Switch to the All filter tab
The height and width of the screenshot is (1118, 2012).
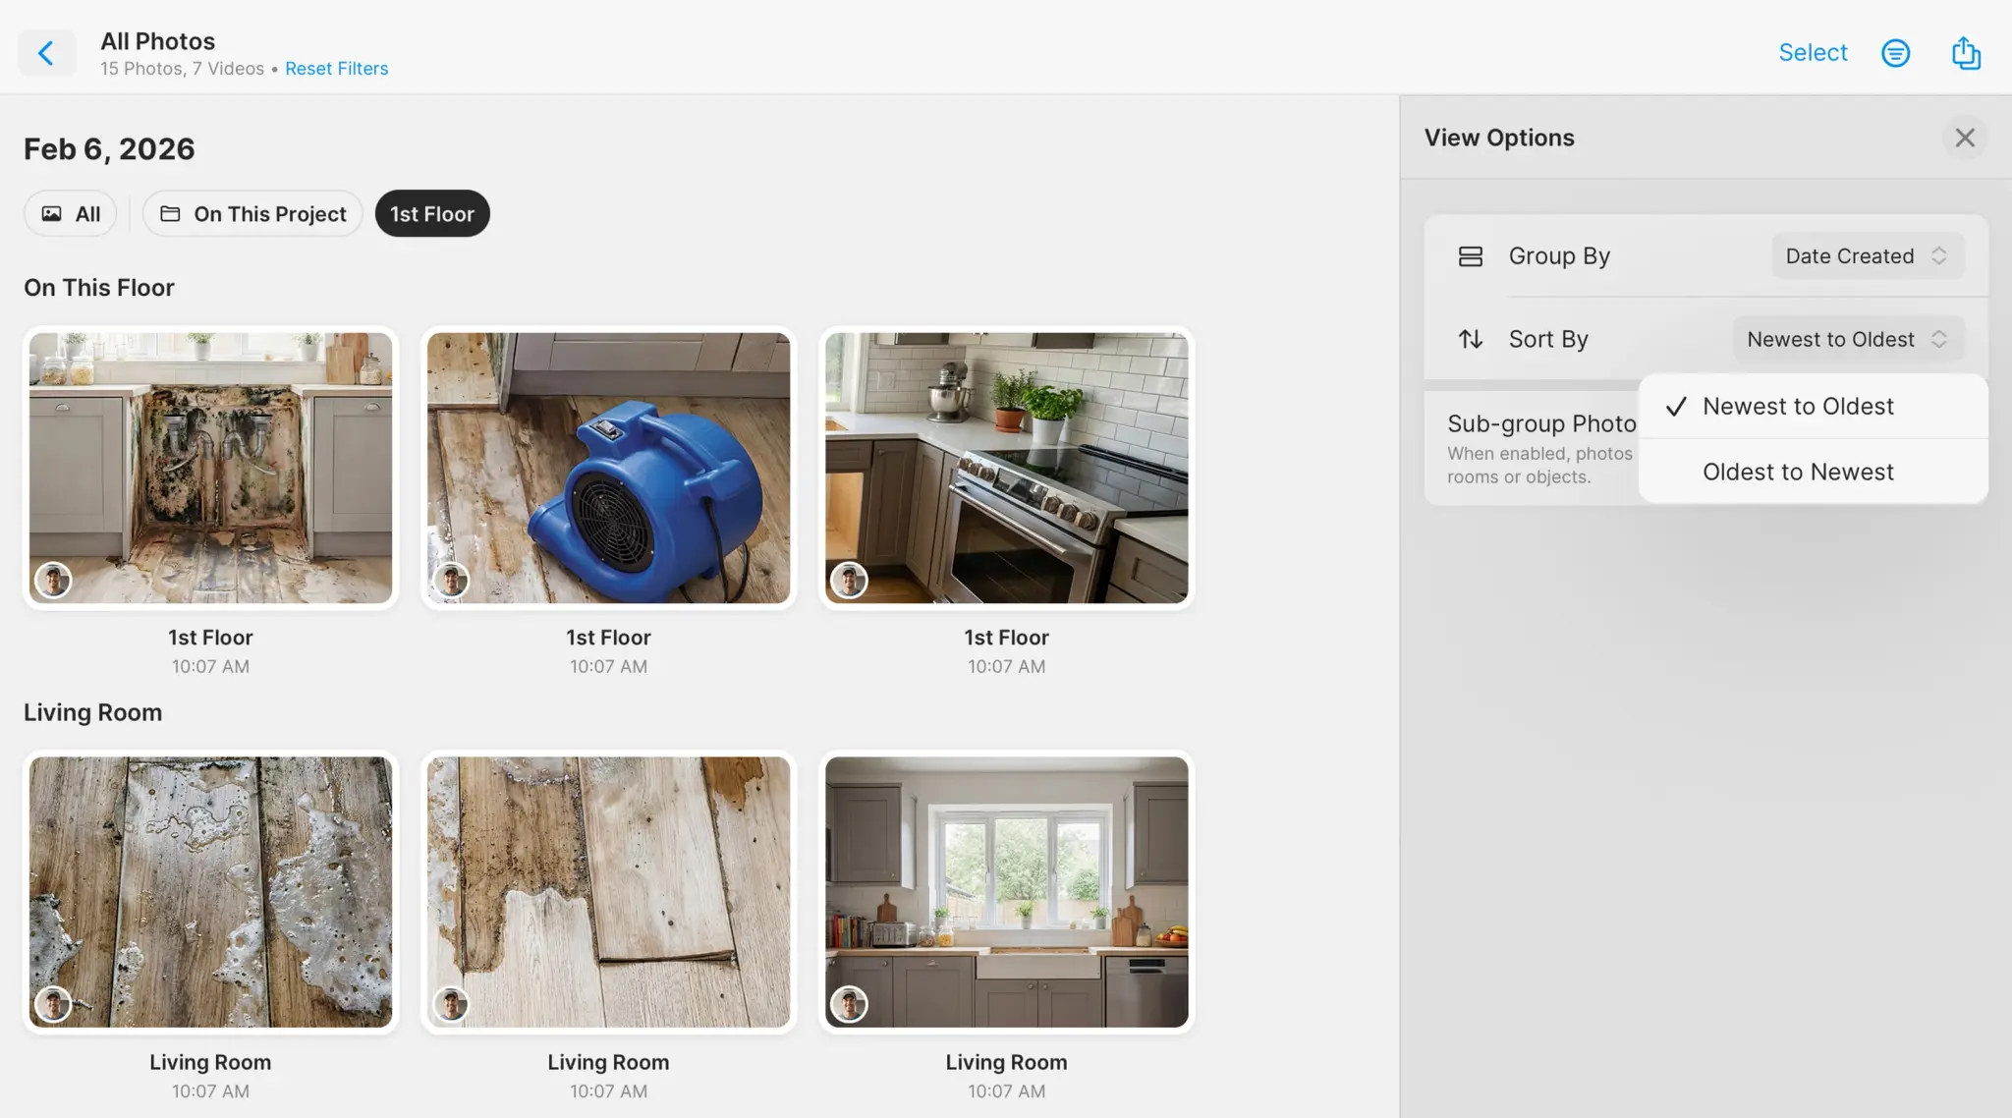point(71,214)
